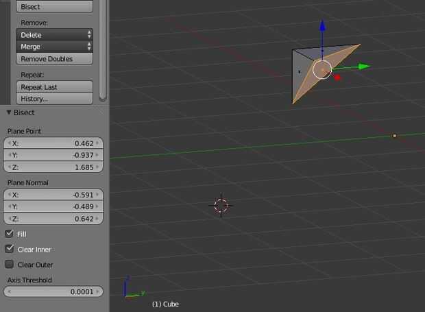Increase Plane Normal Z with right arrow
The image size is (425, 312).
97,219
